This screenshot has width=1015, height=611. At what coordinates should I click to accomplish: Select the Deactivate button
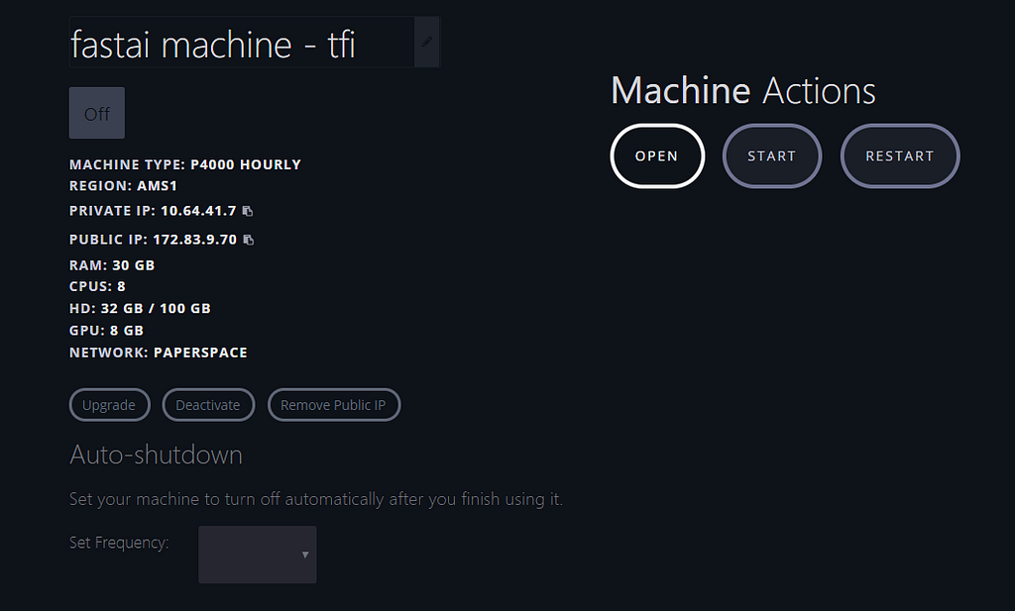click(x=208, y=405)
